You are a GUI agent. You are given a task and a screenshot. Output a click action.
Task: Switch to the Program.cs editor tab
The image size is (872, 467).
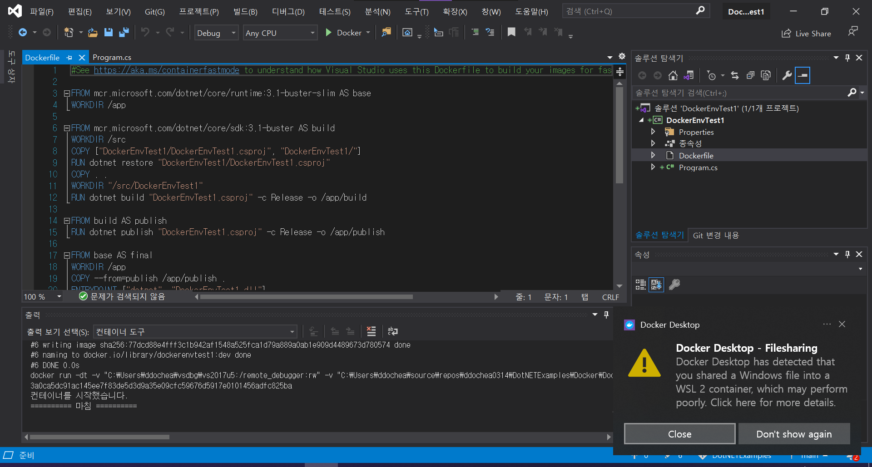[x=112, y=57]
